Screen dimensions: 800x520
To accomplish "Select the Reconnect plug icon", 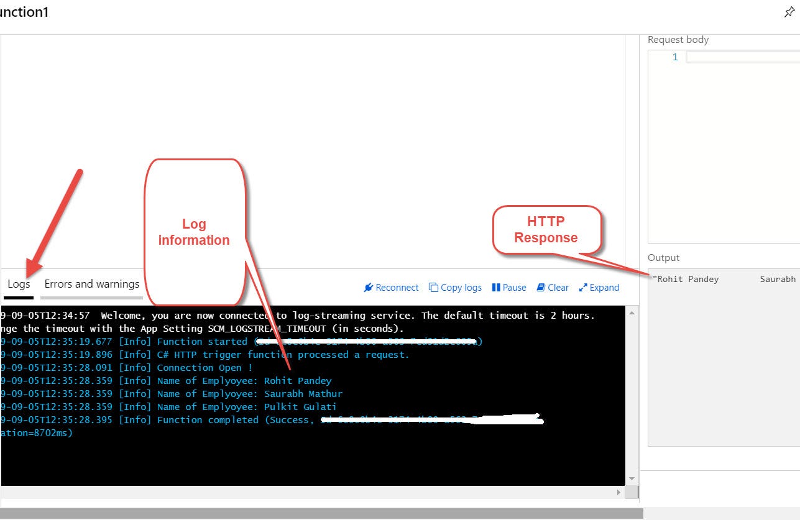I will tap(369, 287).
